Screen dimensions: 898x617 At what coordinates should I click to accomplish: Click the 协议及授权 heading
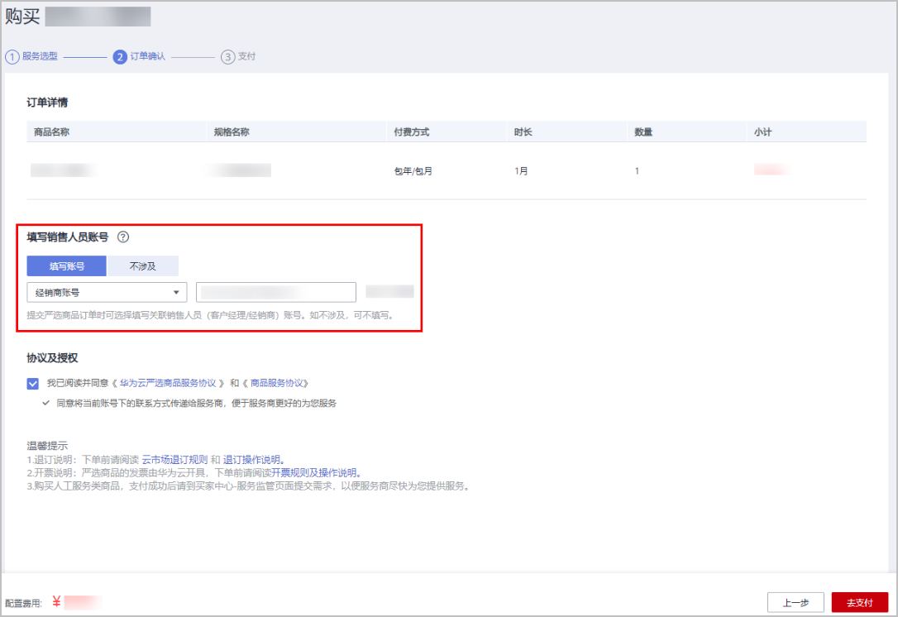(52, 358)
